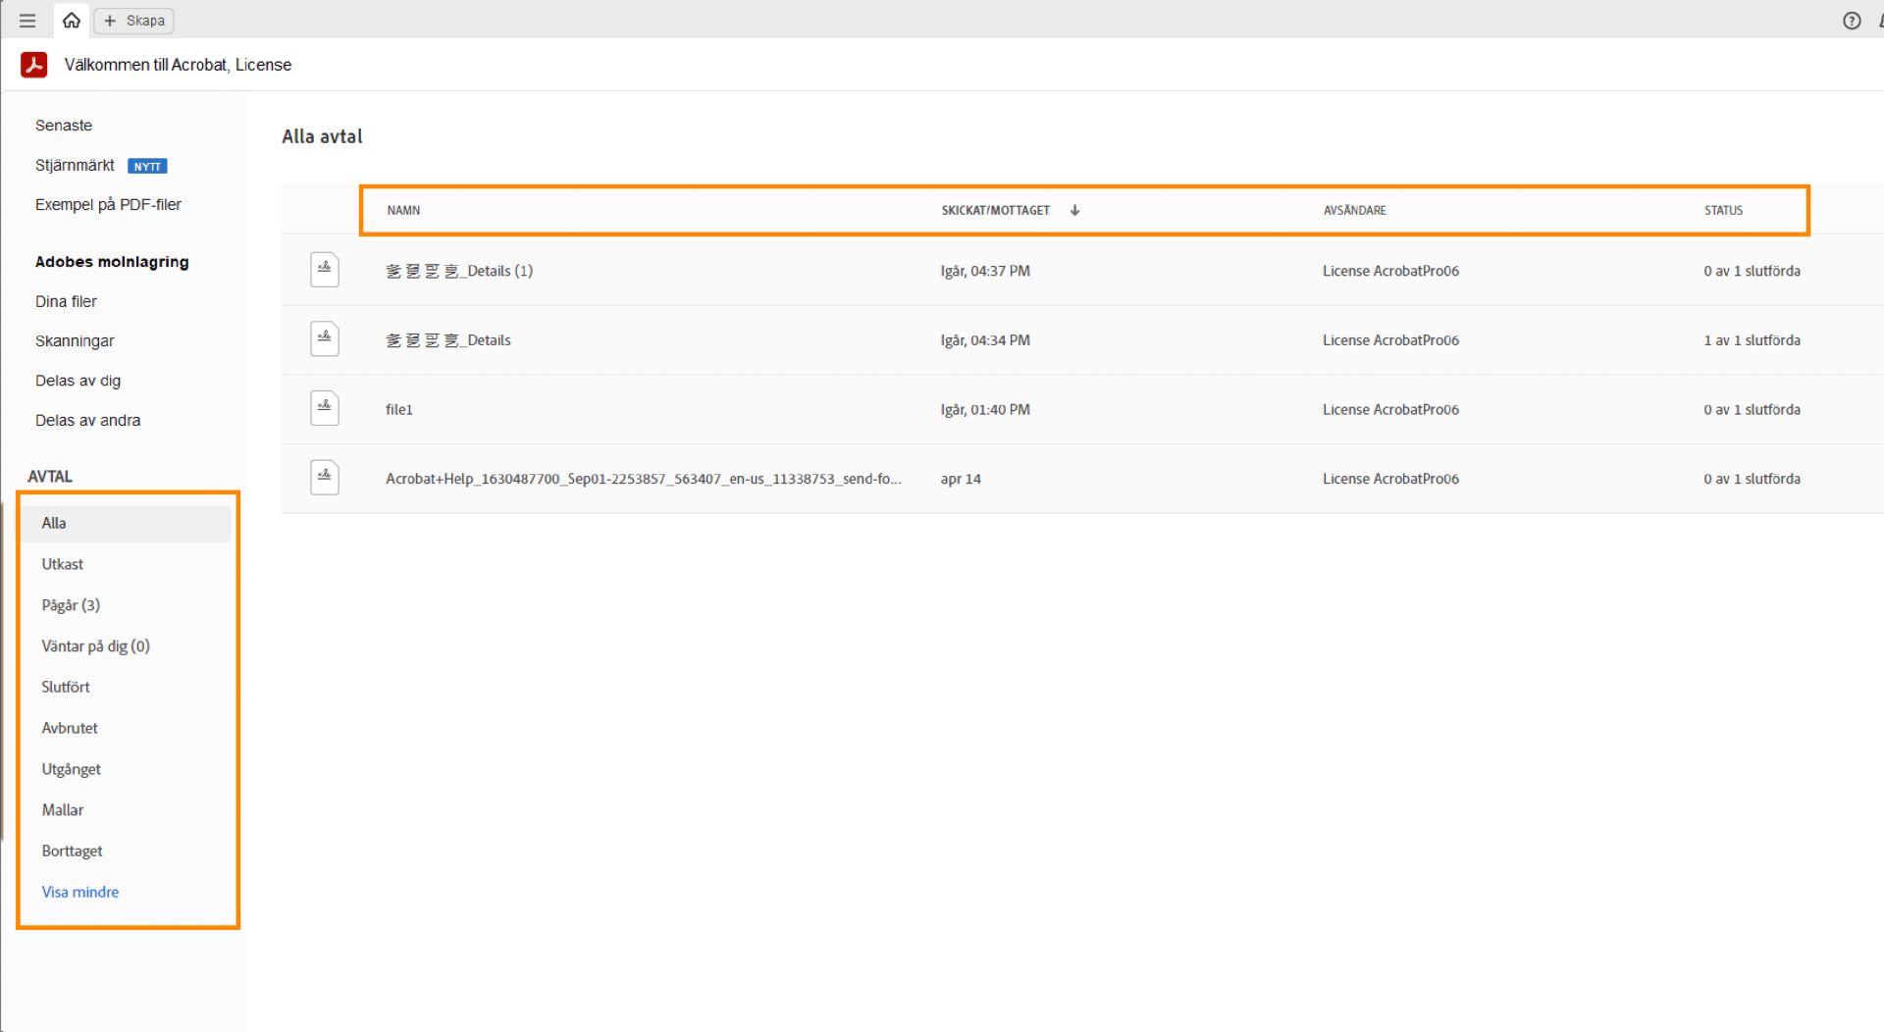Screen dimensions: 1884x1032
Task: Click the file icon for Details (1) agreement
Action: [x=325, y=271]
